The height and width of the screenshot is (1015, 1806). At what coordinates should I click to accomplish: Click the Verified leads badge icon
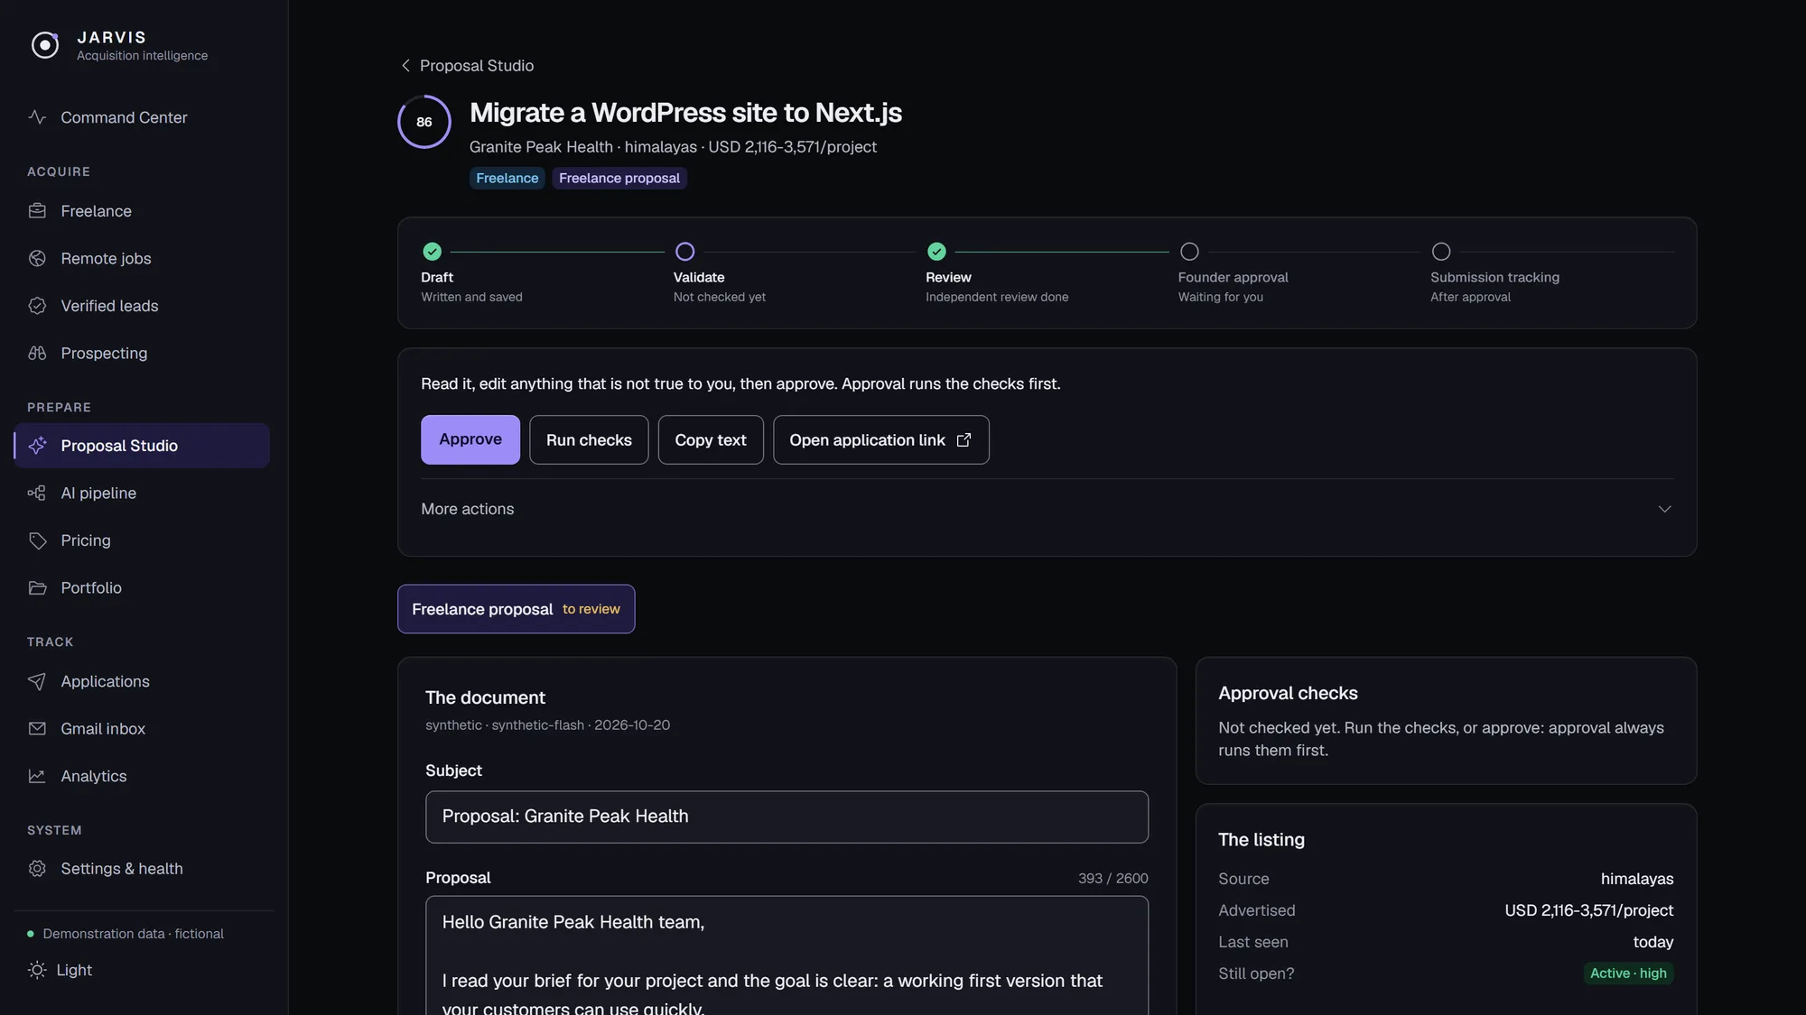click(x=37, y=306)
